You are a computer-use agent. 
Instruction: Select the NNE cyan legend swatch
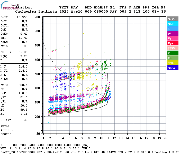click(x=173, y=24)
